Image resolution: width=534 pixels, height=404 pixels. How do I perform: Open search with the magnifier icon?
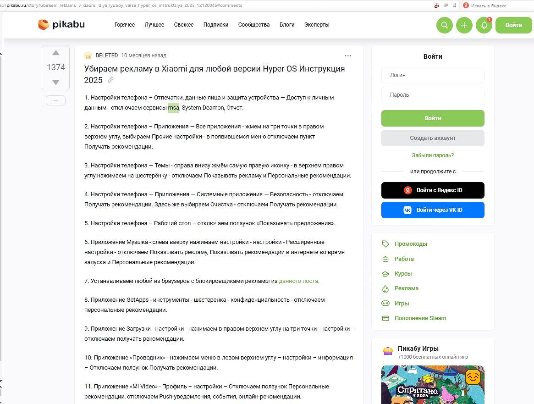click(444, 25)
